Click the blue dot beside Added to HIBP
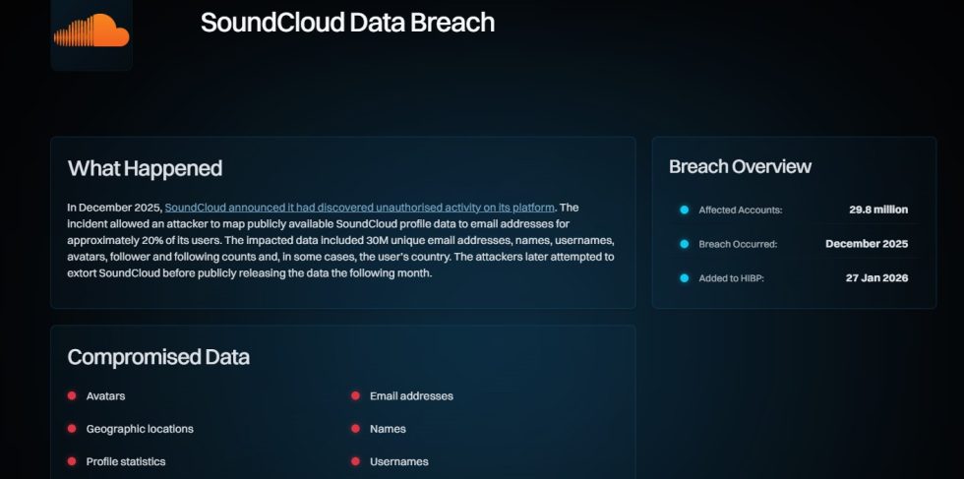This screenshot has height=479, width=964. [x=684, y=278]
